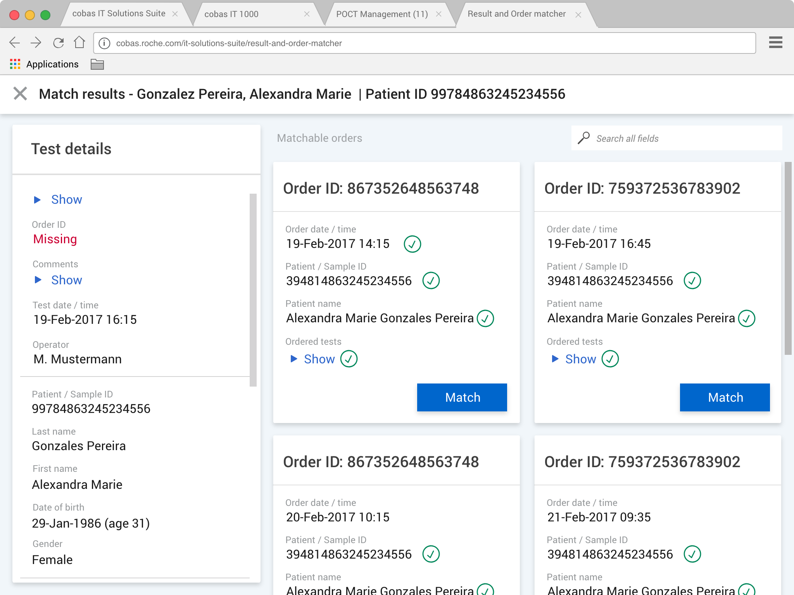Image resolution: width=794 pixels, height=595 pixels.
Task: Open the browser hamburger menu
Action: [x=775, y=43]
